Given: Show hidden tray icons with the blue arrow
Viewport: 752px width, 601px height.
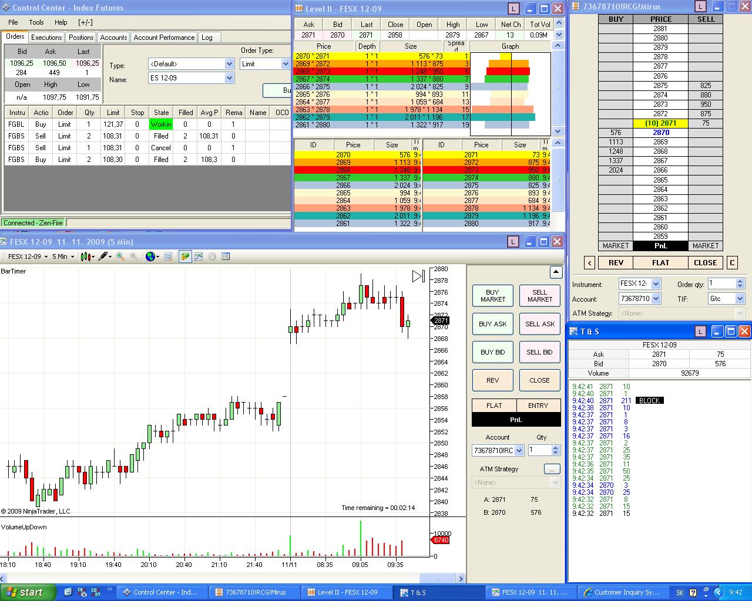Looking at the screenshot, I should (718, 593).
